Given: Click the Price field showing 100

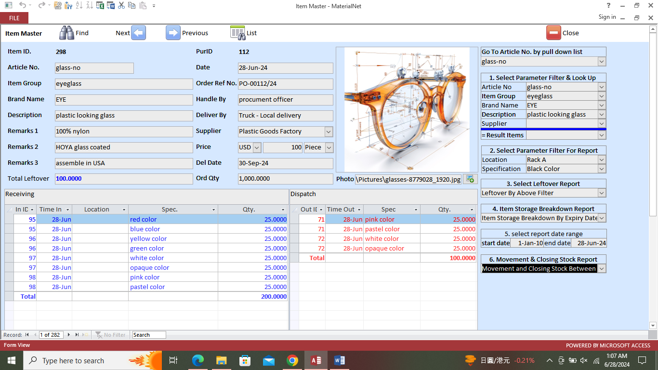Looking at the screenshot, I should 283,147.
